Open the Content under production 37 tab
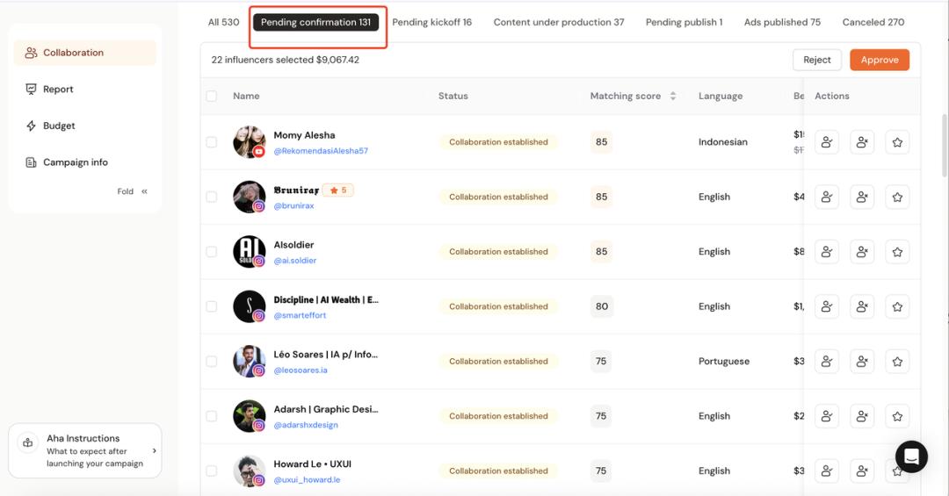Screen dimensions: 949x496 (559, 22)
